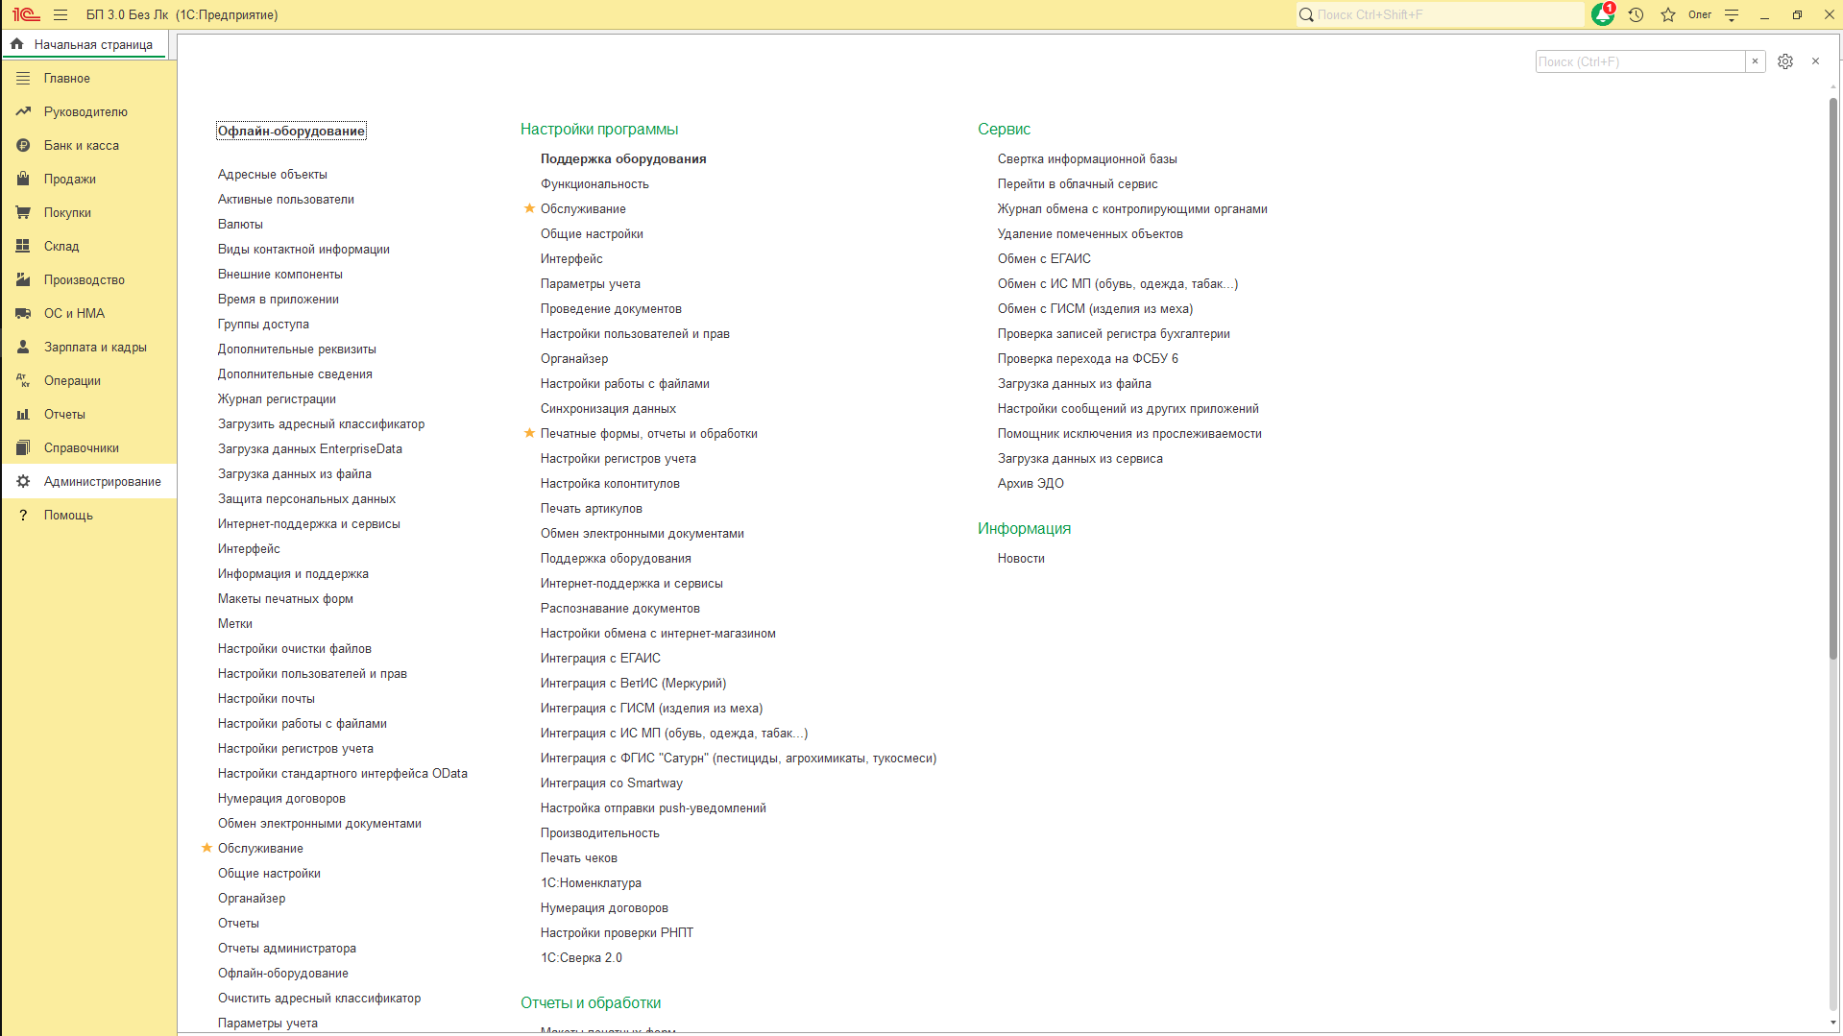
Task: Click the Зарплата и кадры person icon
Action: click(x=23, y=348)
